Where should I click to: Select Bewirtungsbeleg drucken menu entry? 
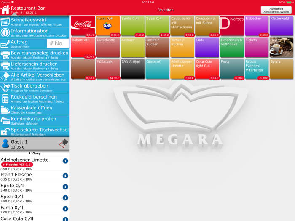35,55
